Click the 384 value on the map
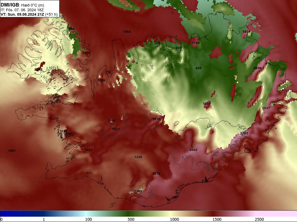This screenshot has height=222, width=297. coord(157,43)
